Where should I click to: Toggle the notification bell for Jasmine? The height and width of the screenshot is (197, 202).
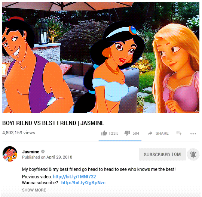coord(193,154)
